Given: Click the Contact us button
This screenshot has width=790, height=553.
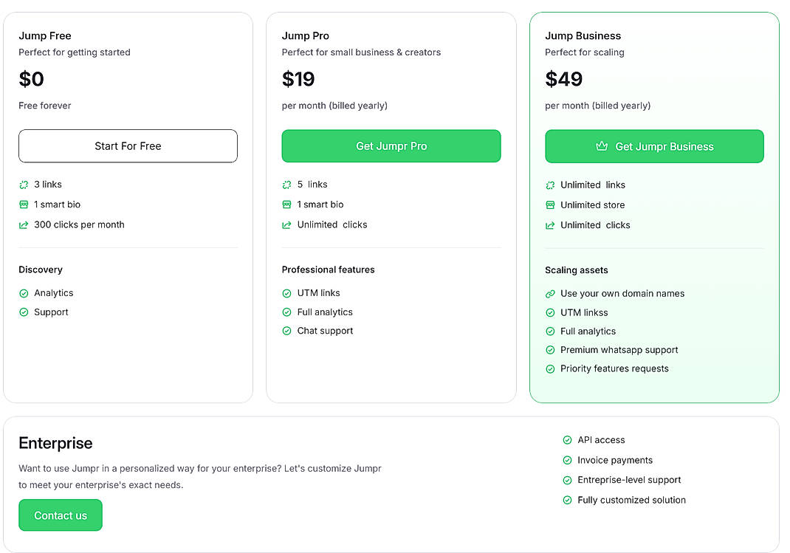Looking at the screenshot, I should coord(60,515).
